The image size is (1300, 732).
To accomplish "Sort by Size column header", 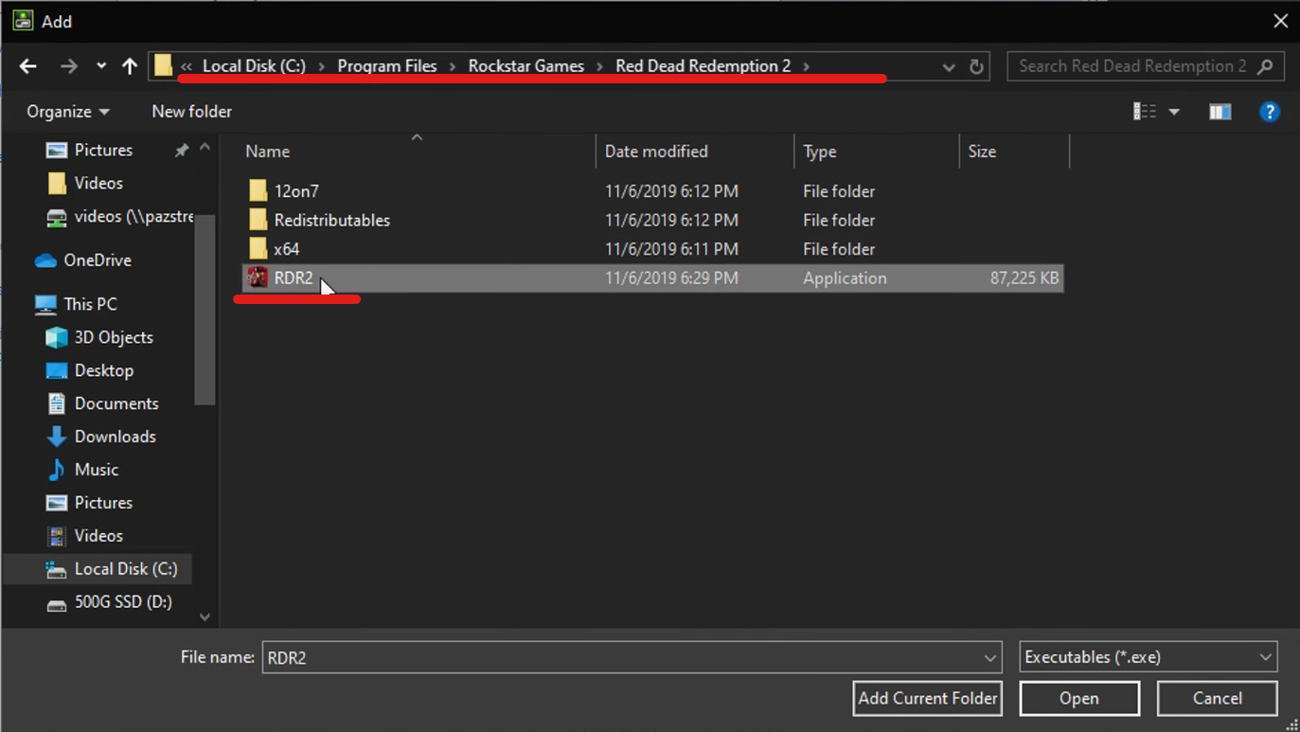I will point(1014,152).
